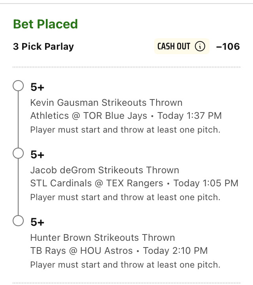Image resolution: width=253 pixels, height=285 pixels.
Task: Open Hunter Brown Strikeouts Thrown pick
Action: tap(103, 238)
